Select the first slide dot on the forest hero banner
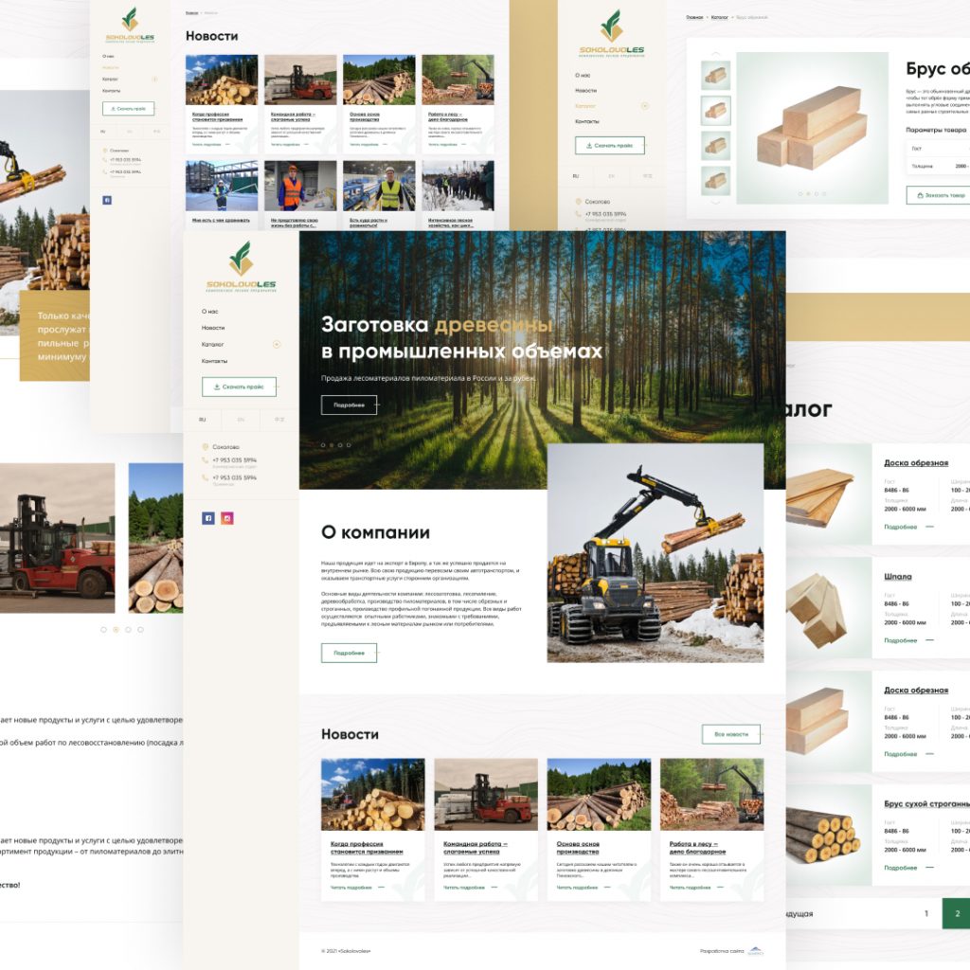This screenshot has width=970, height=970. click(x=323, y=444)
